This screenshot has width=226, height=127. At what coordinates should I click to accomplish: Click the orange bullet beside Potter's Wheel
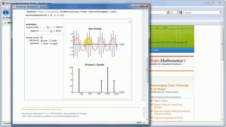[x=151, y=101]
